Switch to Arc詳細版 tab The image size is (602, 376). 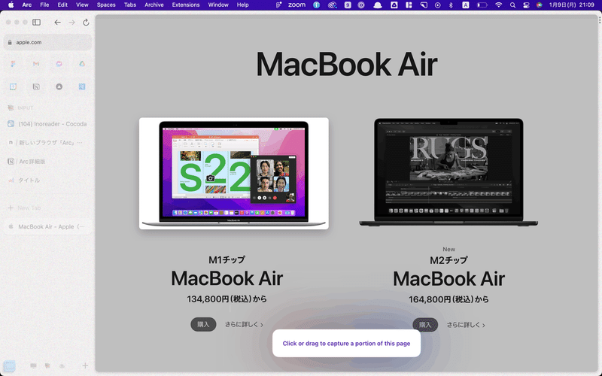(x=48, y=162)
